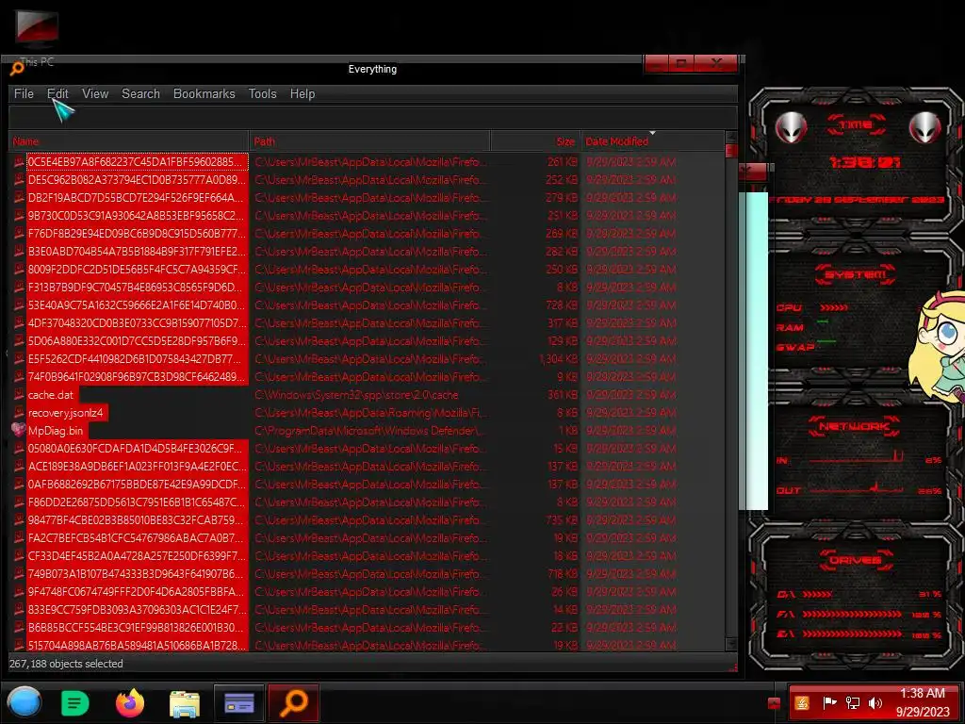Screen dimensions: 965x724
Task: Select file B6B85BCCF554BE3C91EF99B813826E001B30
Action: click(137, 627)
